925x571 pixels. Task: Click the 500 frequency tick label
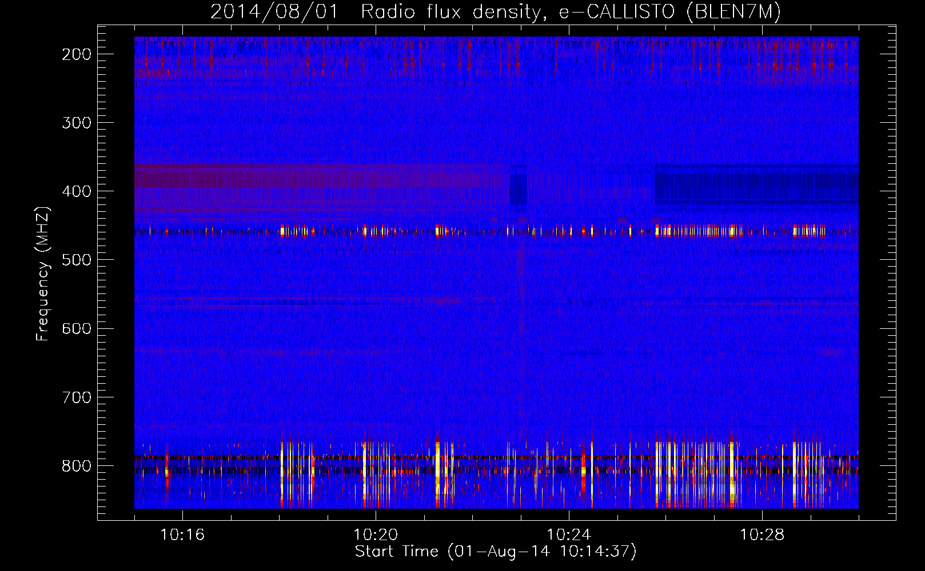[77, 260]
